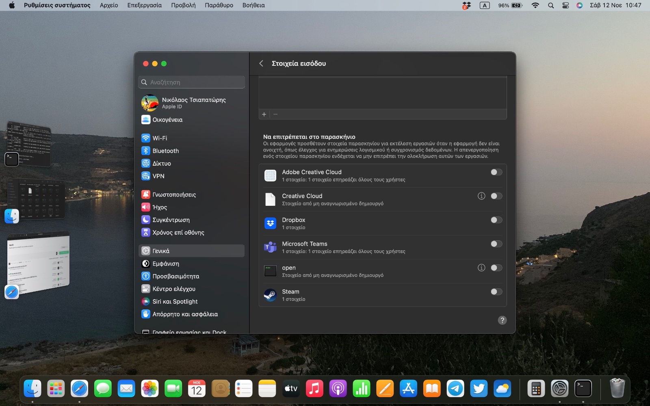650x406 pixels.
Task: Click the Dropbox menu bar icon
Action: (466, 5)
